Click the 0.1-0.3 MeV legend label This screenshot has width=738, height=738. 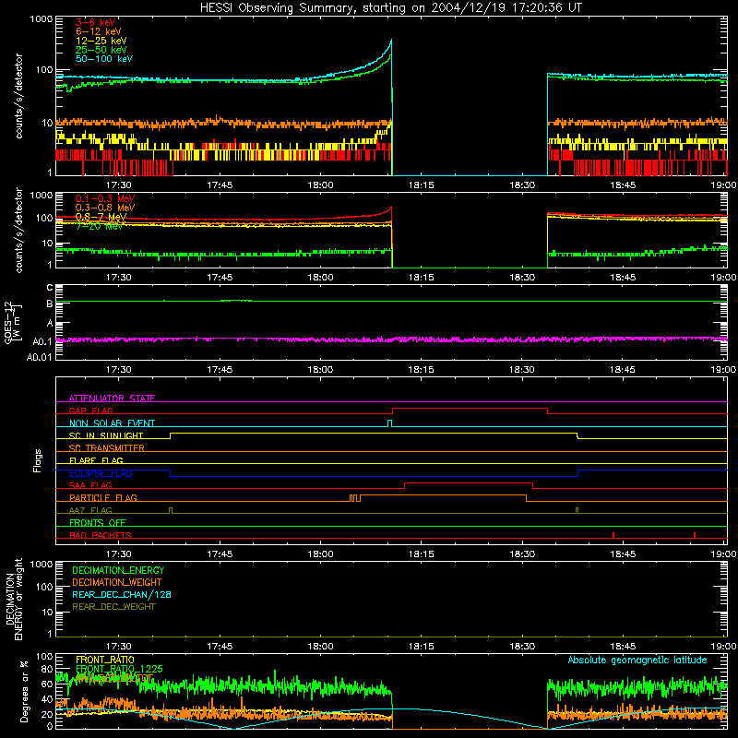pos(105,198)
